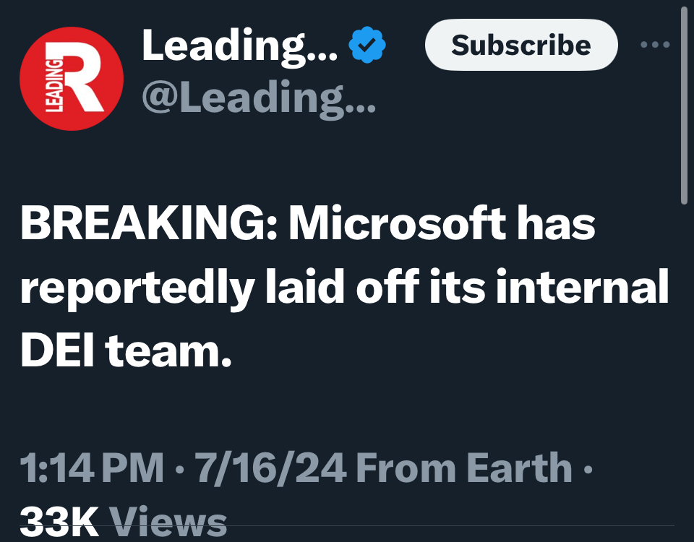Click the DEI team. text line
The width and height of the screenshot is (694, 542).
tap(126, 351)
